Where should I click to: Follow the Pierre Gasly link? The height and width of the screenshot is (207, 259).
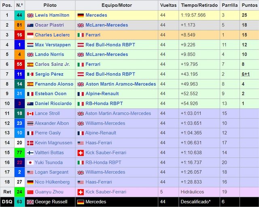48,133
